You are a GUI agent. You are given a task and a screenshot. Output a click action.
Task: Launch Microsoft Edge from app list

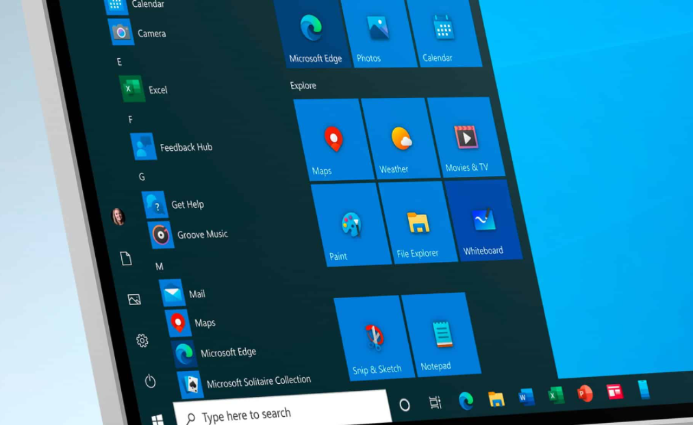point(214,353)
